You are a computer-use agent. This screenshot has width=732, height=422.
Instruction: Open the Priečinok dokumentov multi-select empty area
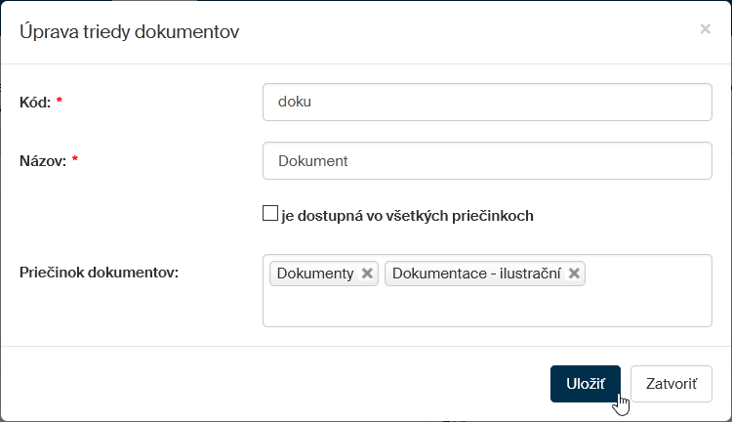pyautogui.click(x=487, y=307)
